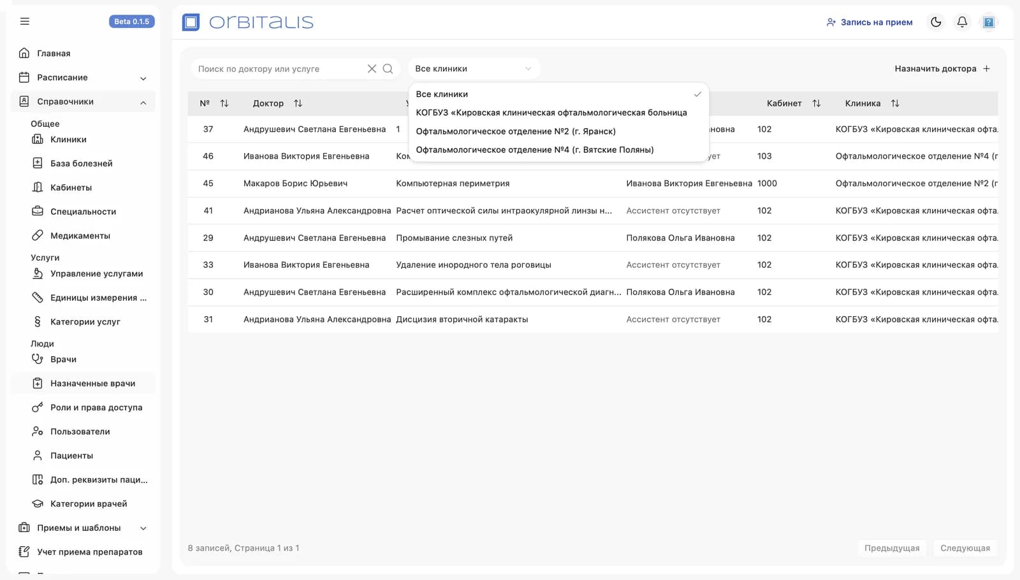
Task: Sort table by Доктор column
Action: (298, 103)
